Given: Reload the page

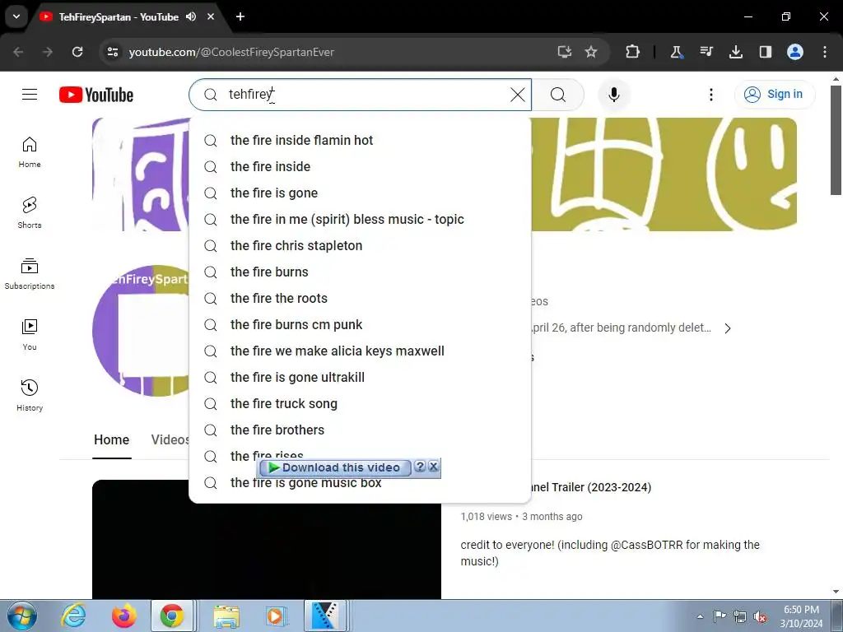Looking at the screenshot, I should point(77,52).
